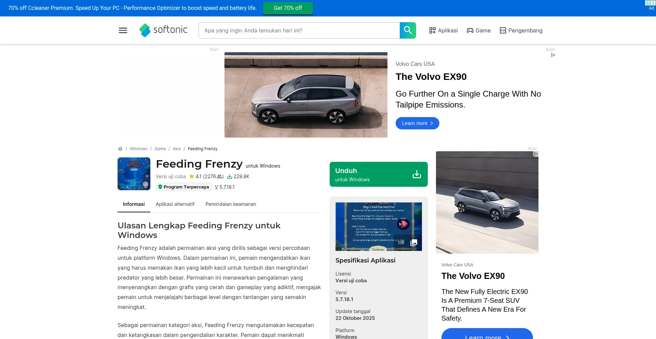This screenshot has height=339, width=656.
Task: Click the Softonic logo
Action: [x=163, y=30]
